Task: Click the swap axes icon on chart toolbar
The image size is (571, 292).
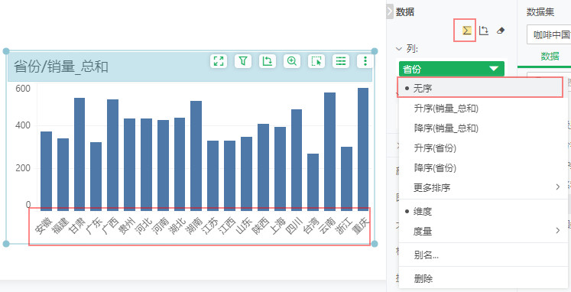Action: point(268,61)
